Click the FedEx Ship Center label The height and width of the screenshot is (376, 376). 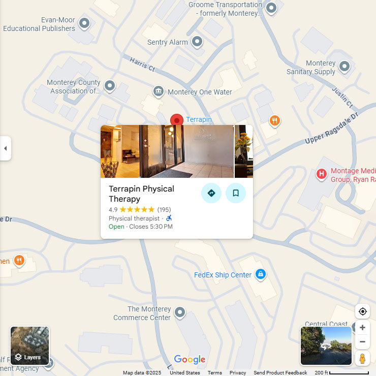point(223,275)
